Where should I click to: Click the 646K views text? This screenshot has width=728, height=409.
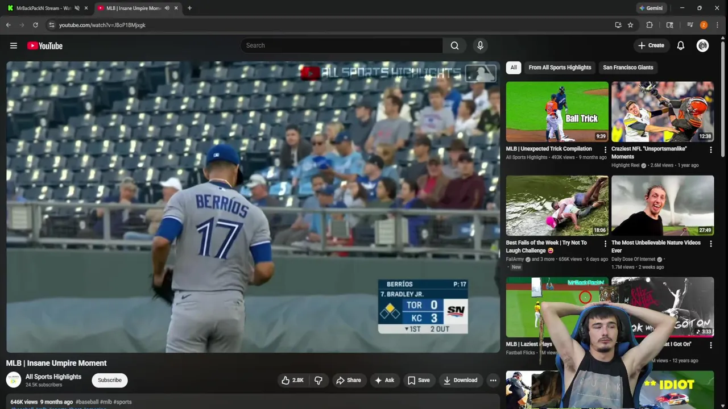coord(24,402)
